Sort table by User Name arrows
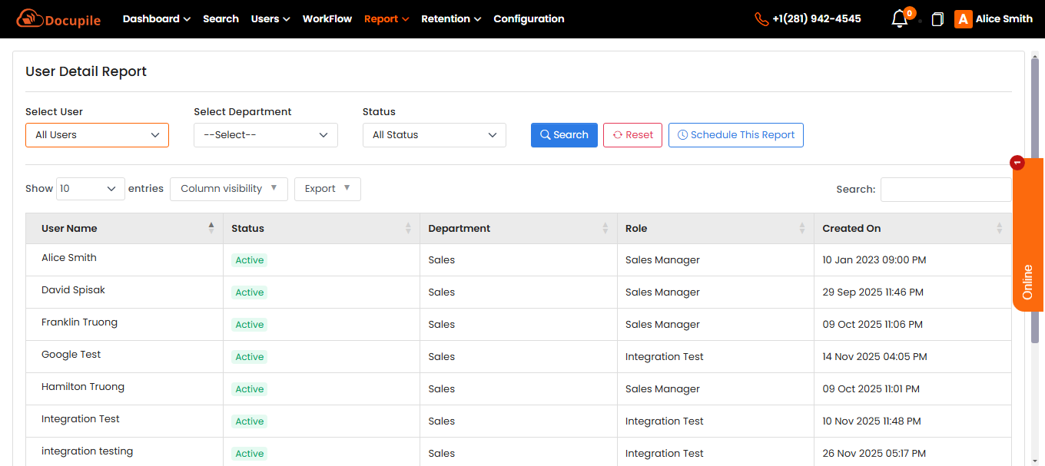The image size is (1045, 466). (x=211, y=228)
